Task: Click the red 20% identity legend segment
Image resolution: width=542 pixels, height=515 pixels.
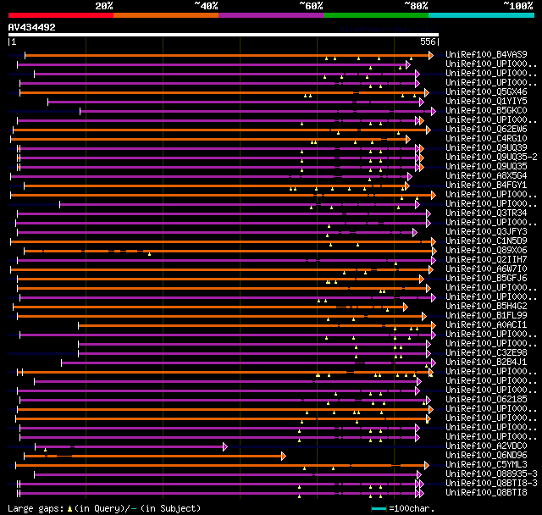Action: [61, 15]
